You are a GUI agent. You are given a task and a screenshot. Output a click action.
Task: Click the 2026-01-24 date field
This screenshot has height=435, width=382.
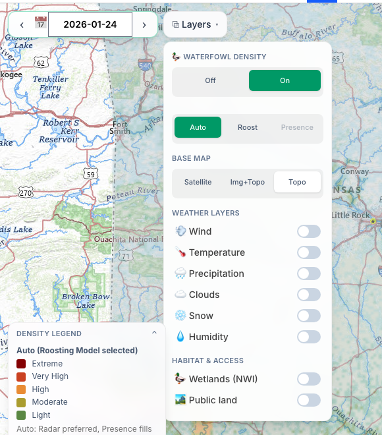[x=90, y=24]
